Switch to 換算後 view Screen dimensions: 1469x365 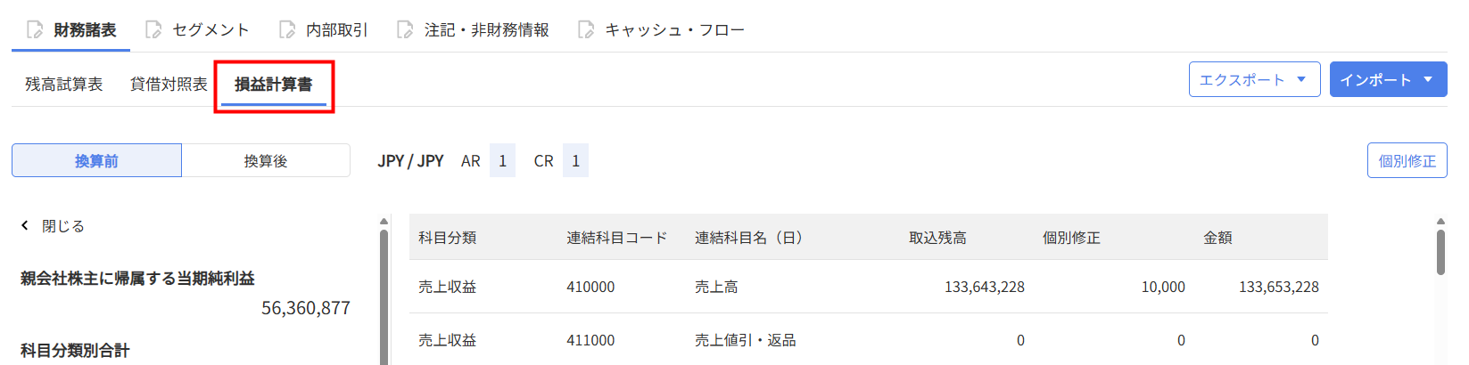[x=266, y=161]
